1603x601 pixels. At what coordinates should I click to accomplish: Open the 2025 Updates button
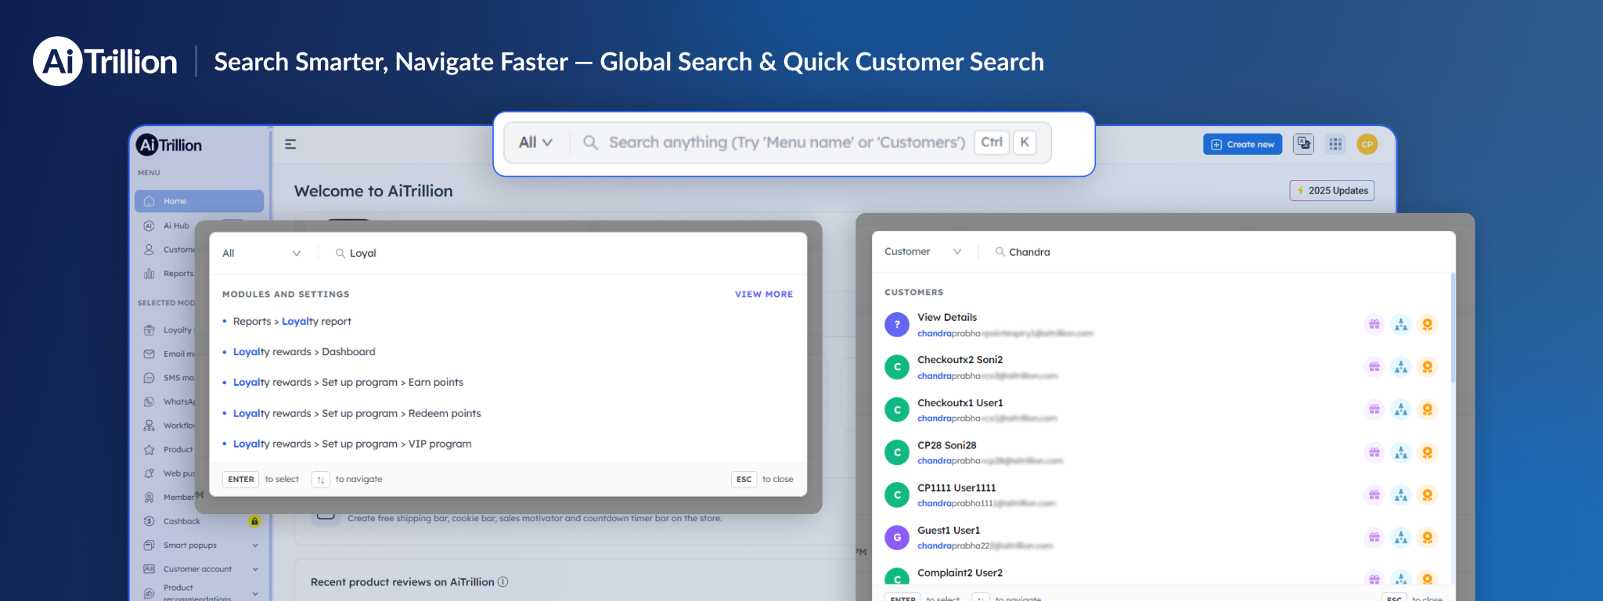point(1331,190)
